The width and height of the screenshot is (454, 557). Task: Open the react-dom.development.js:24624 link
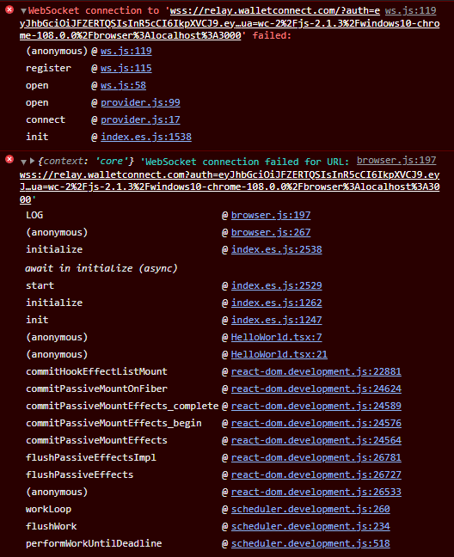tap(316, 389)
